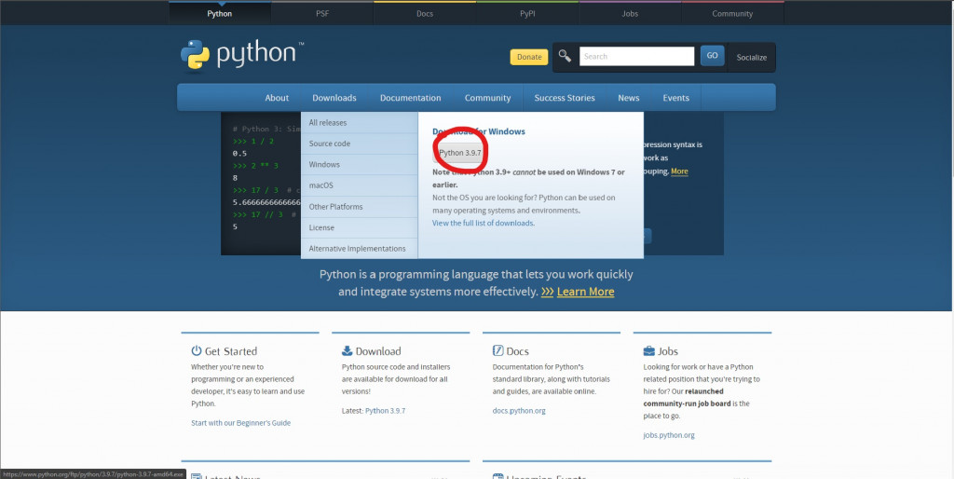954x479 pixels.
Task: Switch to the Community top tab
Action: pyautogui.click(x=732, y=13)
